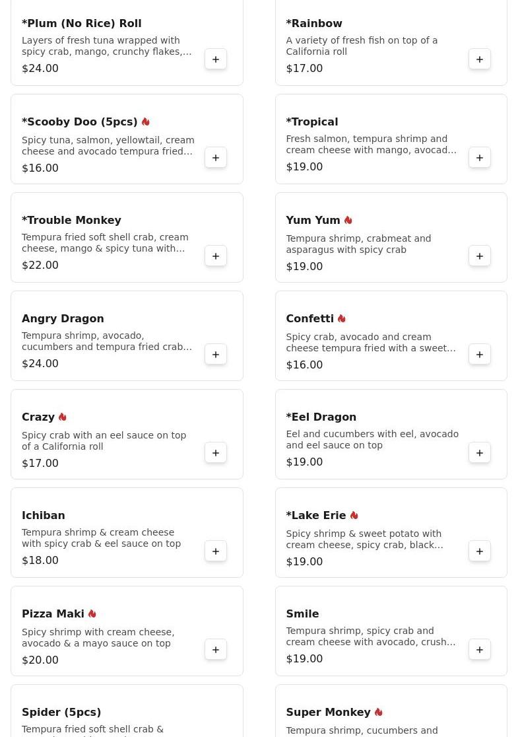The width and height of the screenshot is (518, 737).
Task: Add Yum Yum roll to order
Action: coord(480,256)
